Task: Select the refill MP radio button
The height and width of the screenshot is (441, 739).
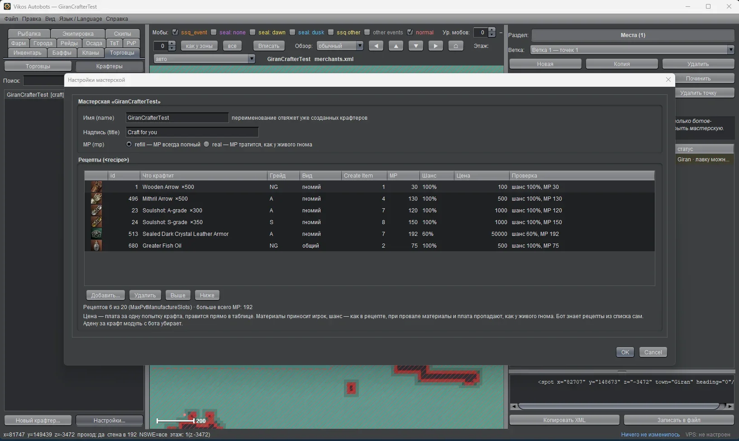Action: [x=129, y=145]
